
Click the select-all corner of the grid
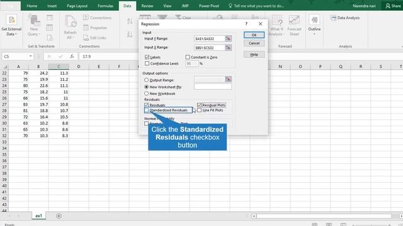tap(4, 67)
